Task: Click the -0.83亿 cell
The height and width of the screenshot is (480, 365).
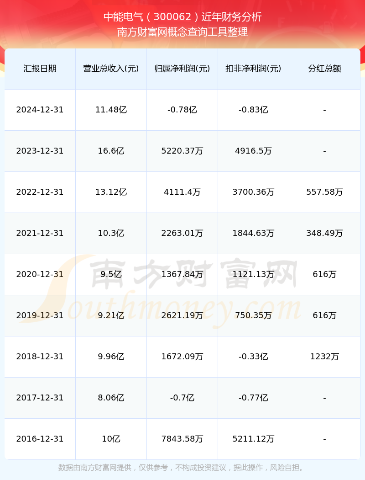Action: [254, 110]
